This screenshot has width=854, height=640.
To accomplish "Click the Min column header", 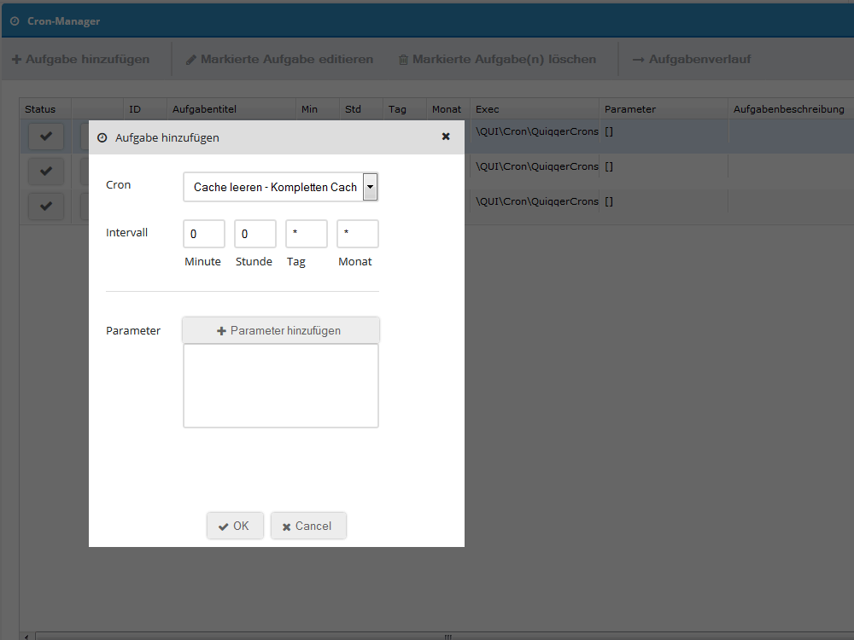I will click(318, 109).
